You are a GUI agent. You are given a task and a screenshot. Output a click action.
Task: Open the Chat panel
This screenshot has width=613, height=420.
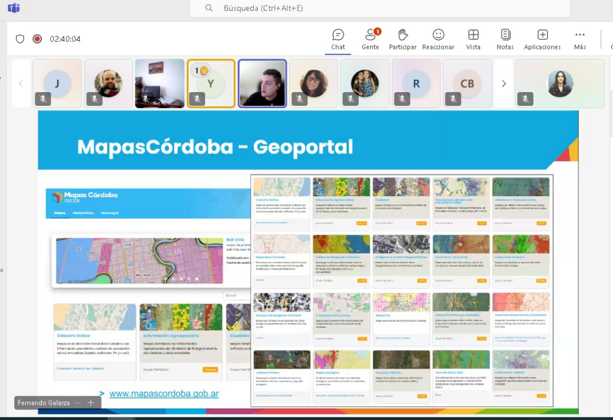338,39
